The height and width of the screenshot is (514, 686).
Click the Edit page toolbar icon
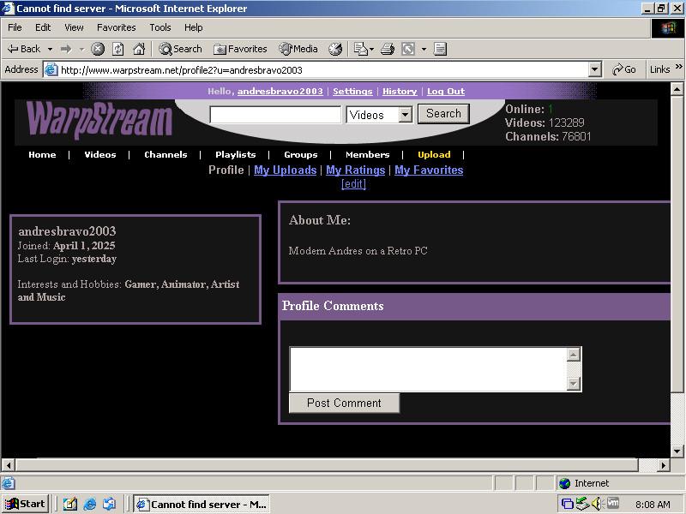coord(408,49)
